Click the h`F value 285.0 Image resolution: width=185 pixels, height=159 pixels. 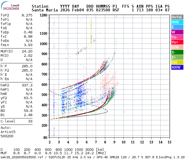27,66
